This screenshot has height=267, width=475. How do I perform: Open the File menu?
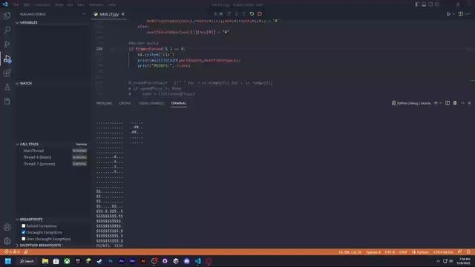pyautogui.click(x=16, y=4)
